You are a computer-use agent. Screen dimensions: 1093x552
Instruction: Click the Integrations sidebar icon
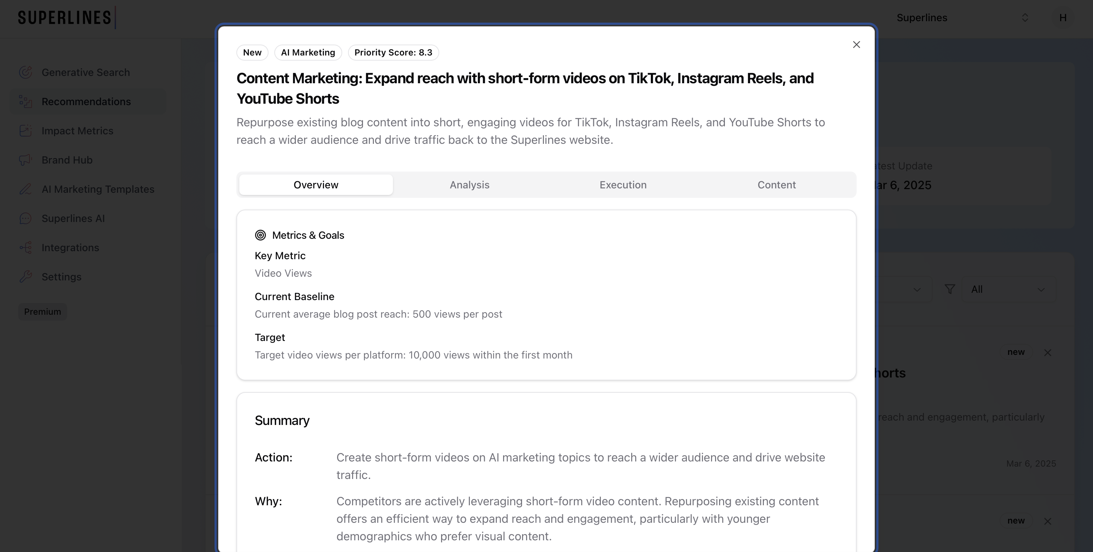[x=26, y=248]
